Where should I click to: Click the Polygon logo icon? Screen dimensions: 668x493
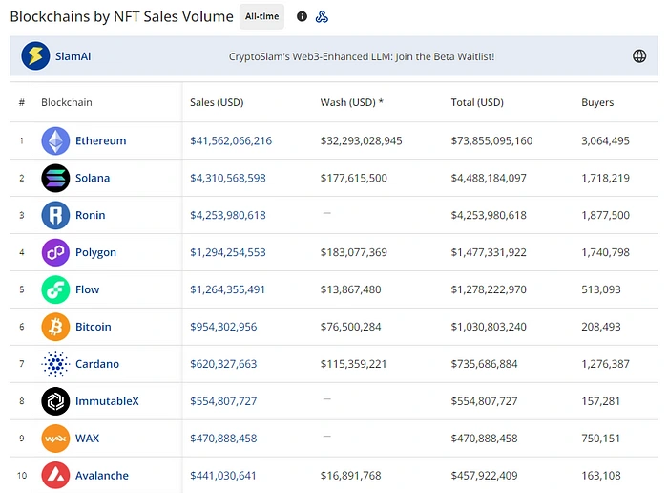coord(55,252)
